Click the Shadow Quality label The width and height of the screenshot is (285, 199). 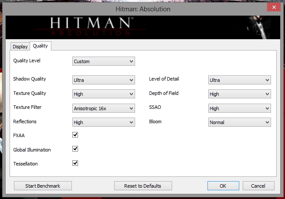[x=30, y=79]
